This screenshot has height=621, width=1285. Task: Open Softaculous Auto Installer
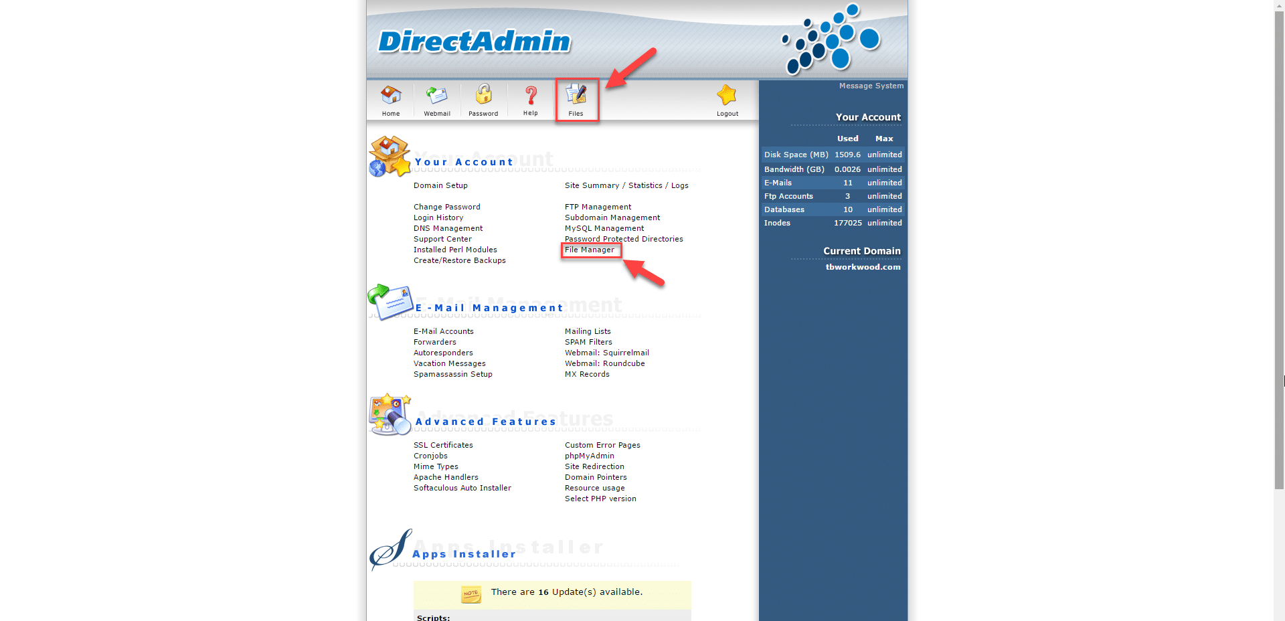click(x=462, y=488)
